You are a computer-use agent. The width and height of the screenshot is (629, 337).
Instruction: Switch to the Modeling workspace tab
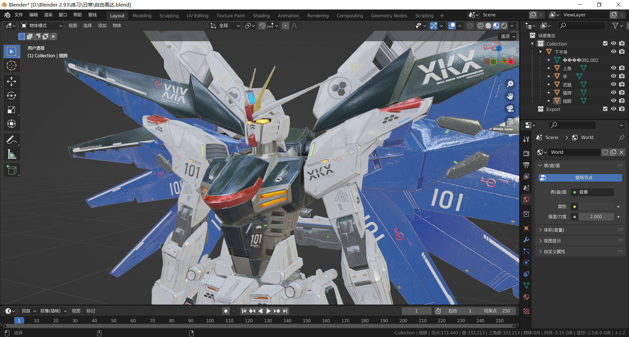(x=142, y=15)
